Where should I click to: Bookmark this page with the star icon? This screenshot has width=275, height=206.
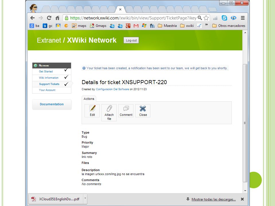[206, 18]
